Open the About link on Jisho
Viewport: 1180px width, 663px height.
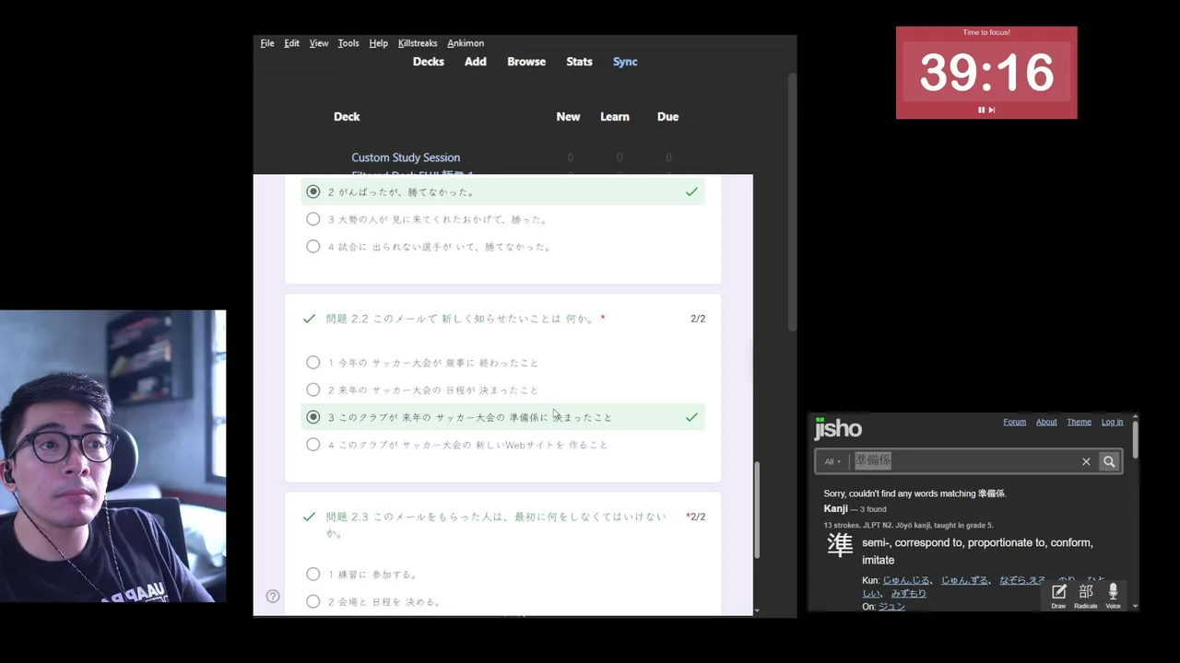(1046, 422)
